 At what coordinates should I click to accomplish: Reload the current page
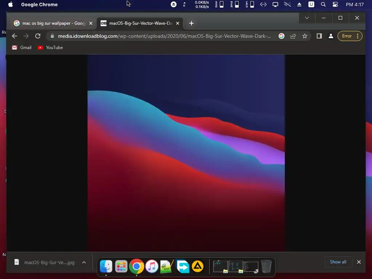click(x=38, y=36)
